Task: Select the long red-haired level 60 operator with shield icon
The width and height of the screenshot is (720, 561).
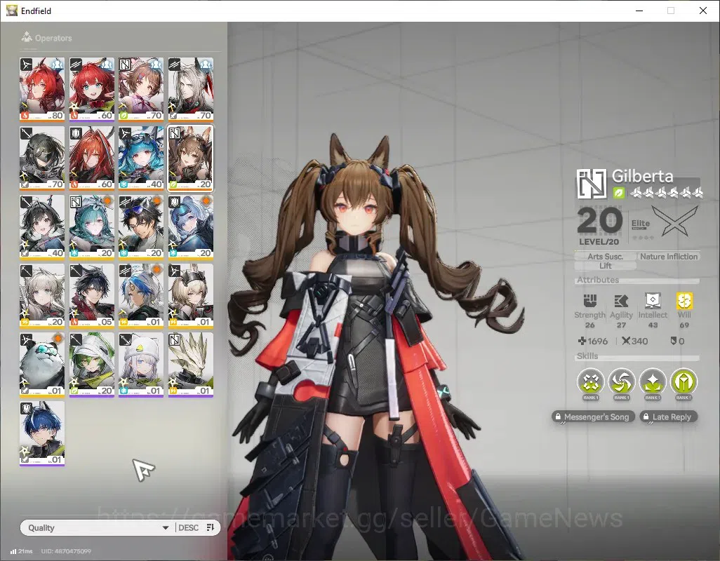Action: 92,158
